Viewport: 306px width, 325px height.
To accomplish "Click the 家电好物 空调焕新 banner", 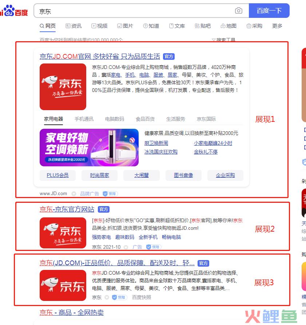I will [89, 148].
